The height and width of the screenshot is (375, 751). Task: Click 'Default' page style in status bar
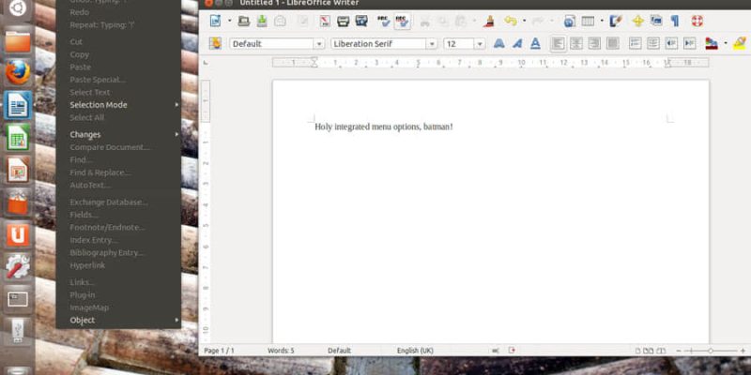(x=339, y=351)
